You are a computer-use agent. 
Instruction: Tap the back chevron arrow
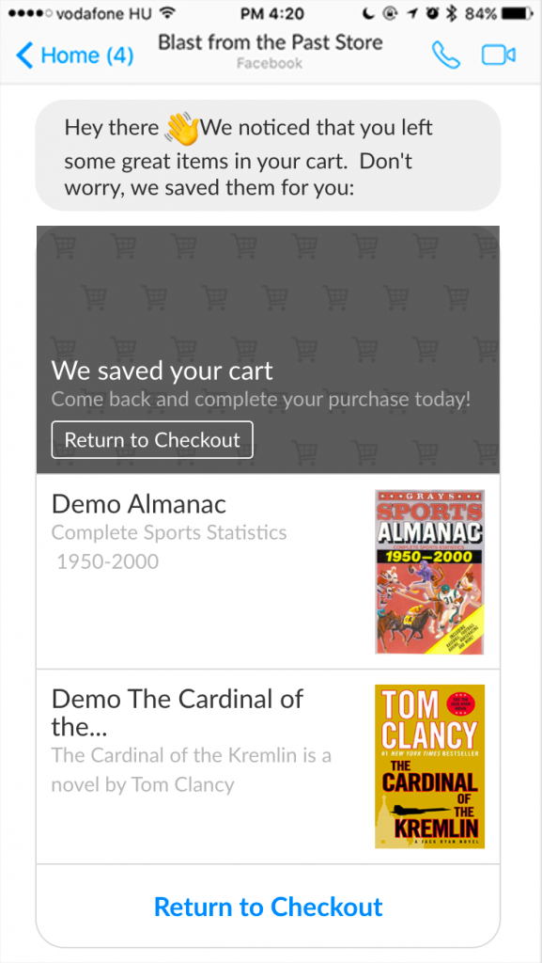(x=24, y=55)
